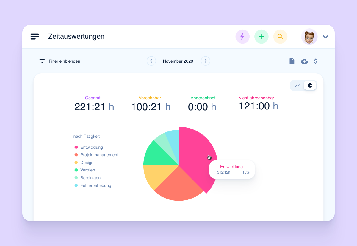Click the green plus icon to add entry
The width and height of the screenshot is (357, 246).
coord(261,36)
